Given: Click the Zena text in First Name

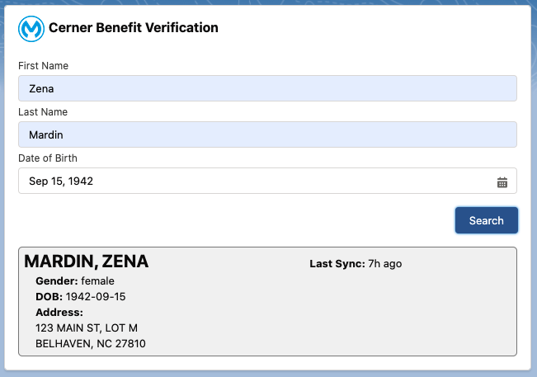Looking at the screenshot, I should click(41, 89).
